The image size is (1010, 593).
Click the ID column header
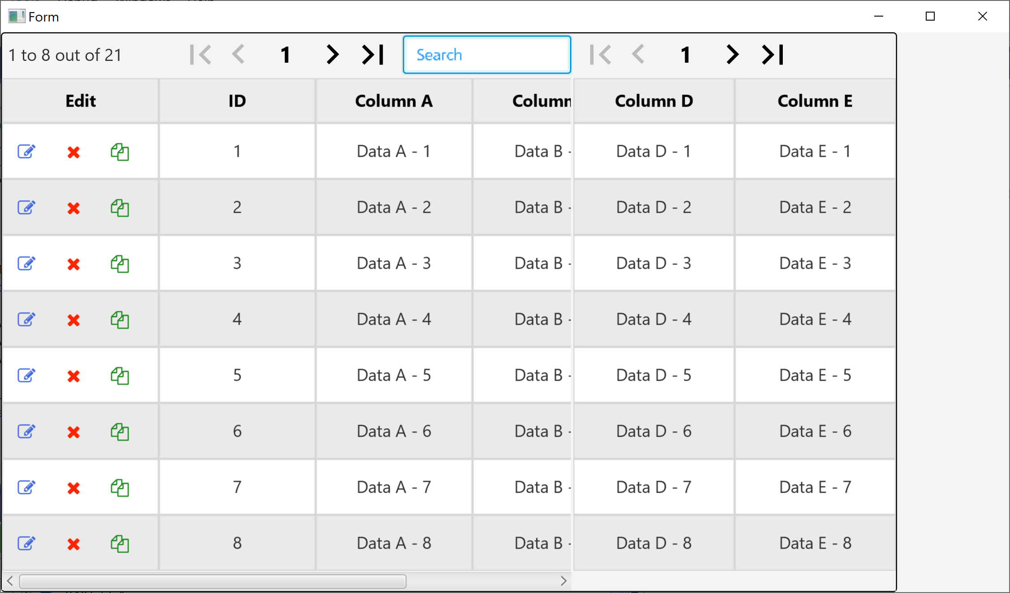tap(237, 101)
